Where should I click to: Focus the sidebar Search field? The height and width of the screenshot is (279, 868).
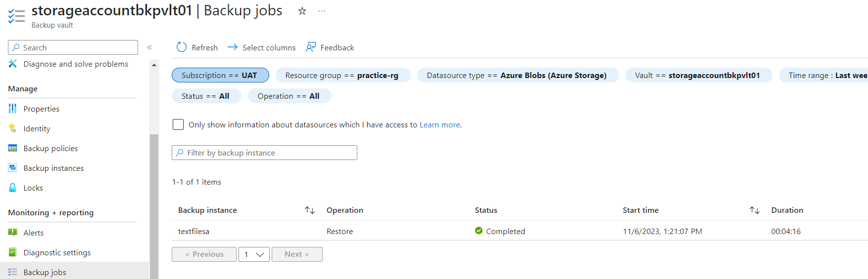point(73,47)
